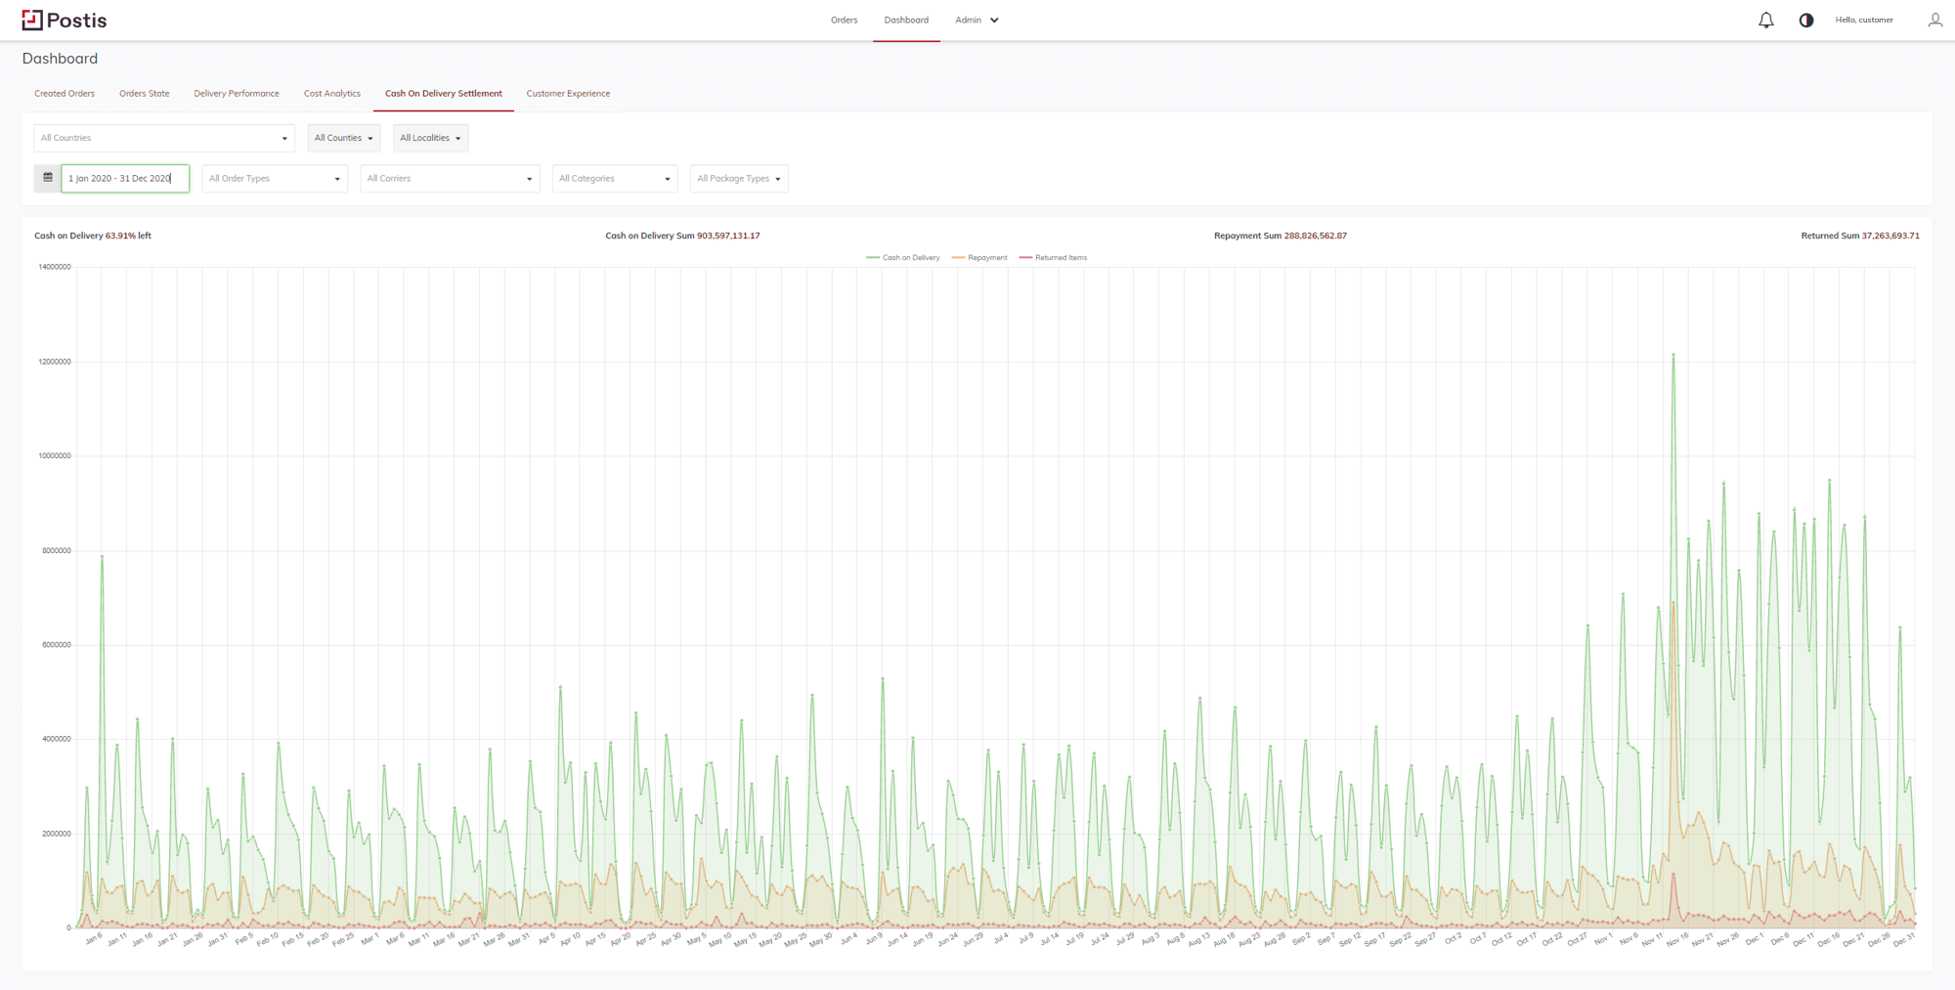Click the calendar icon beside date range
The image size is (1955, 990).
point(47,178)
